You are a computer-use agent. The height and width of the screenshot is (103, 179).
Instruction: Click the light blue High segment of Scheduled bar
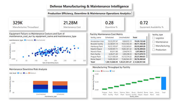[x=60, y=91]
